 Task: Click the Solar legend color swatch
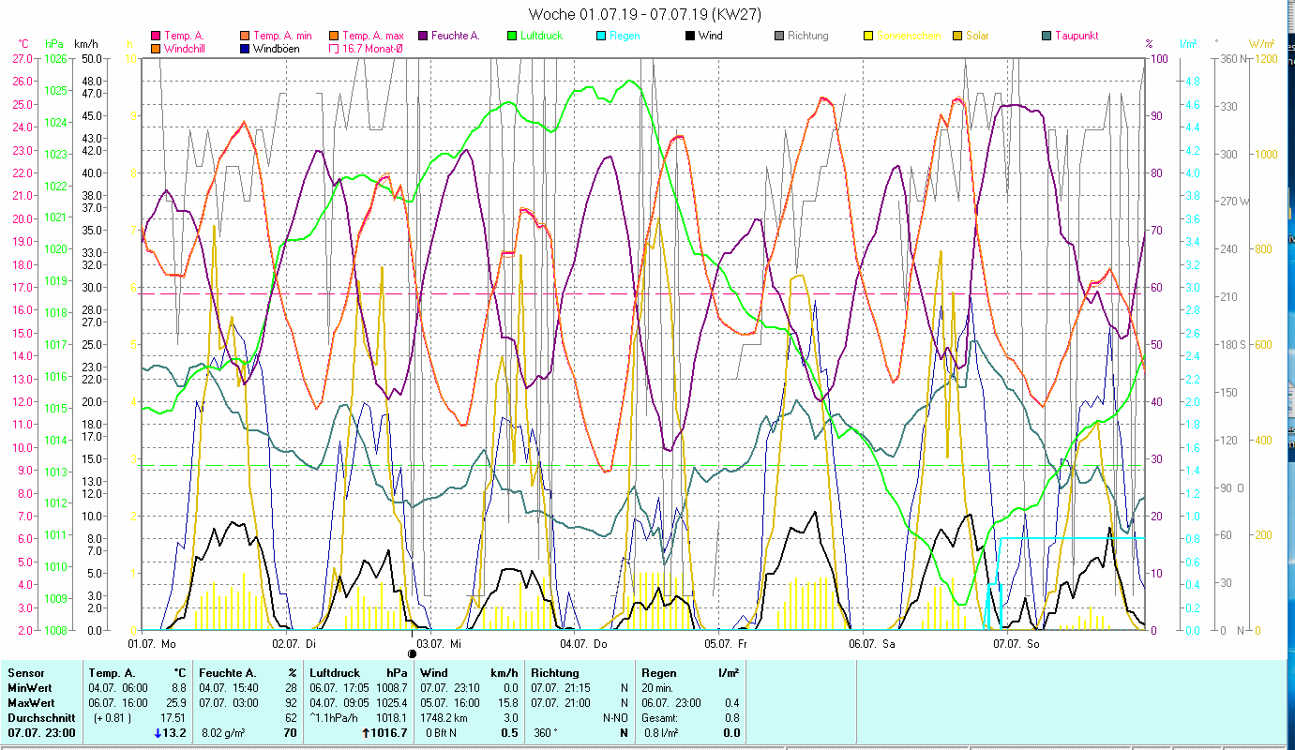(957, 37)
